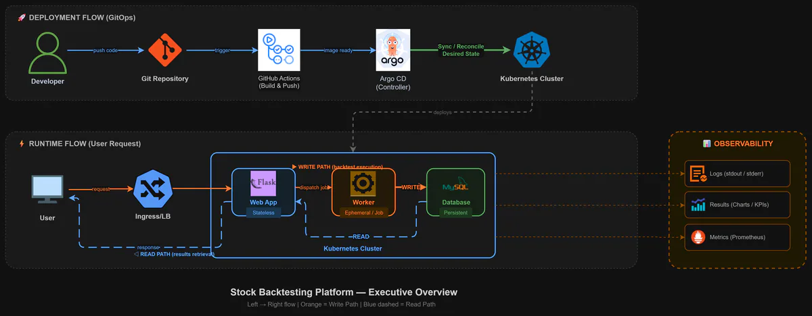Viewport: 812px width, 316px height.
Task: Click the 'request' arrow label
Action: [x=101, y=189]
